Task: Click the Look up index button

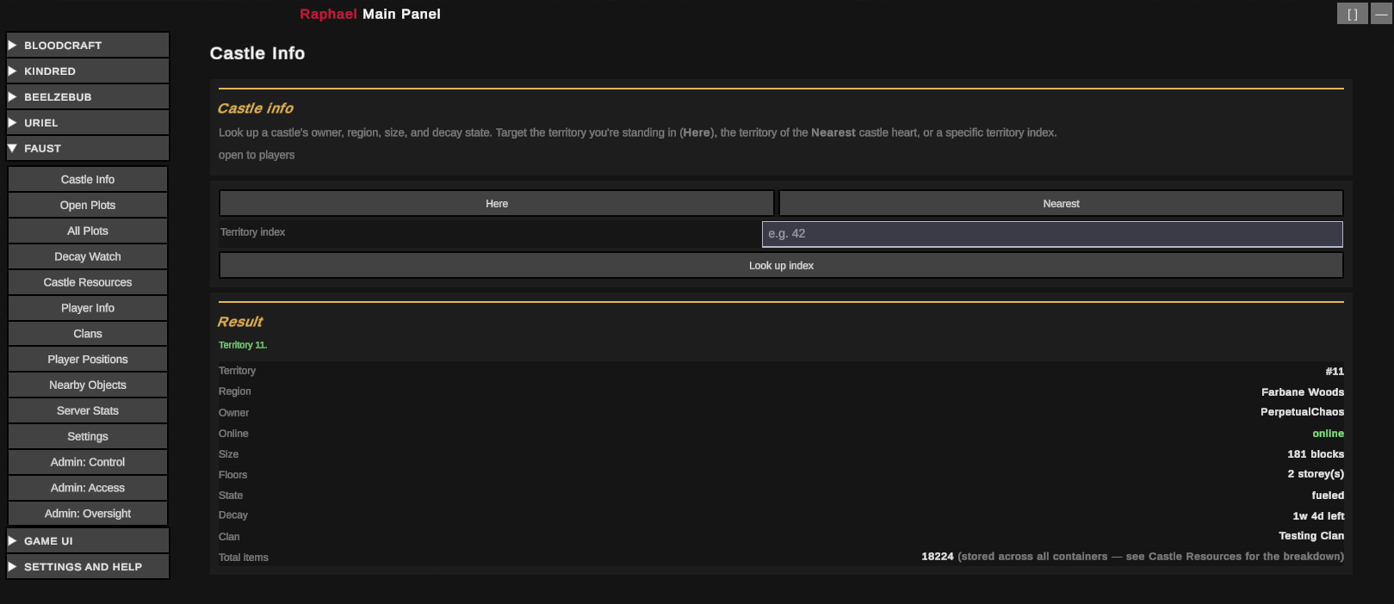Action: click(x=781, y=265)
